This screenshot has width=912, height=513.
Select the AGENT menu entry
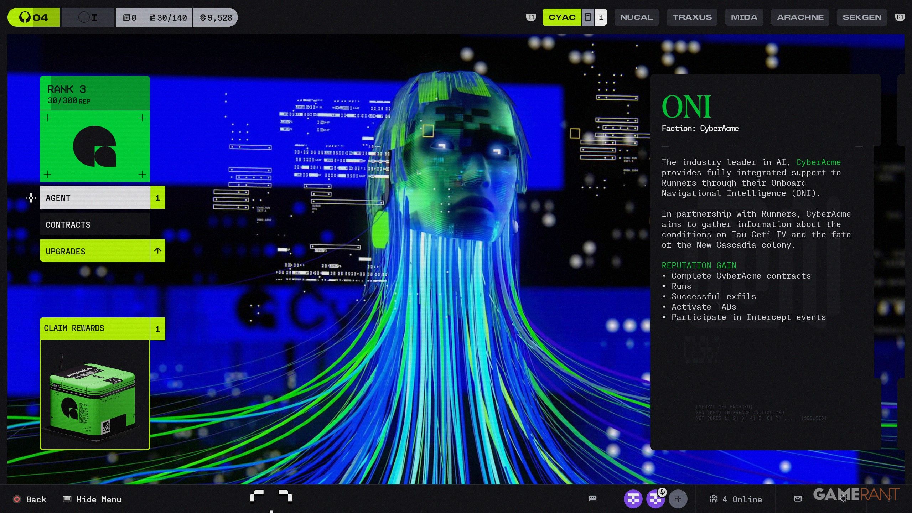click(x=95, y=198)
